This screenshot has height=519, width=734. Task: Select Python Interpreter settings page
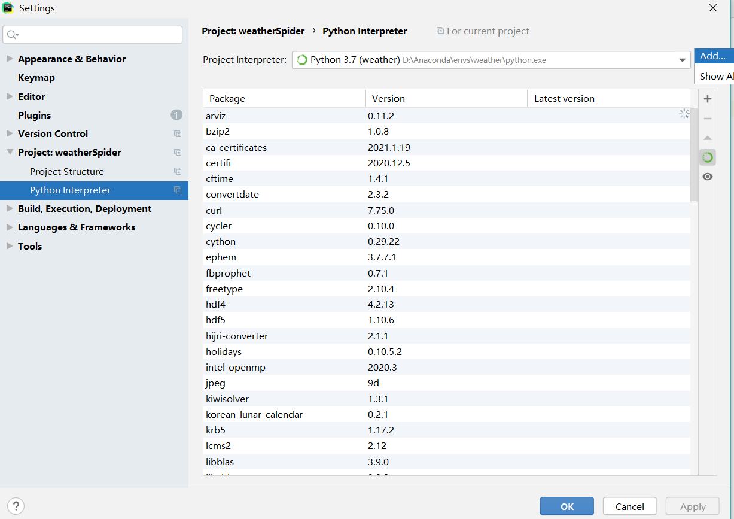[71, 190]
